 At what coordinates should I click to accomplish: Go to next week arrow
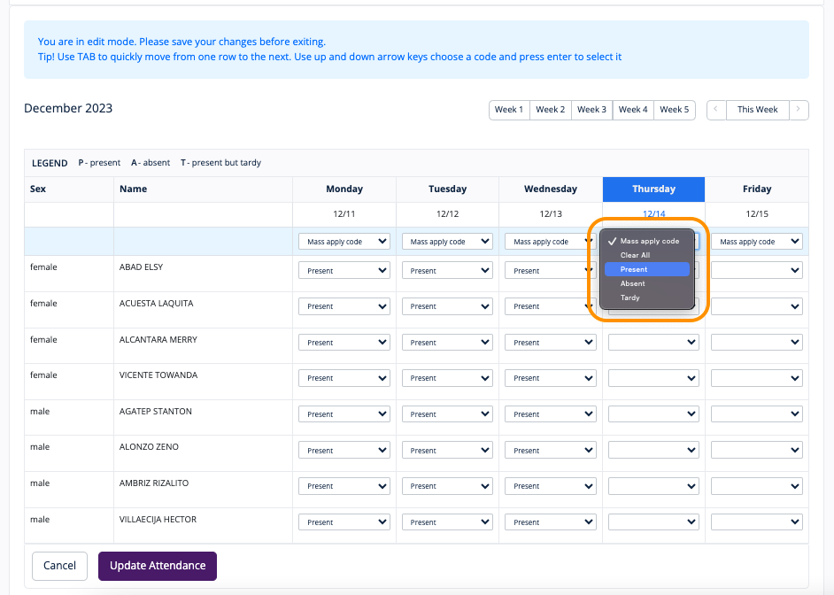point(799,110)
